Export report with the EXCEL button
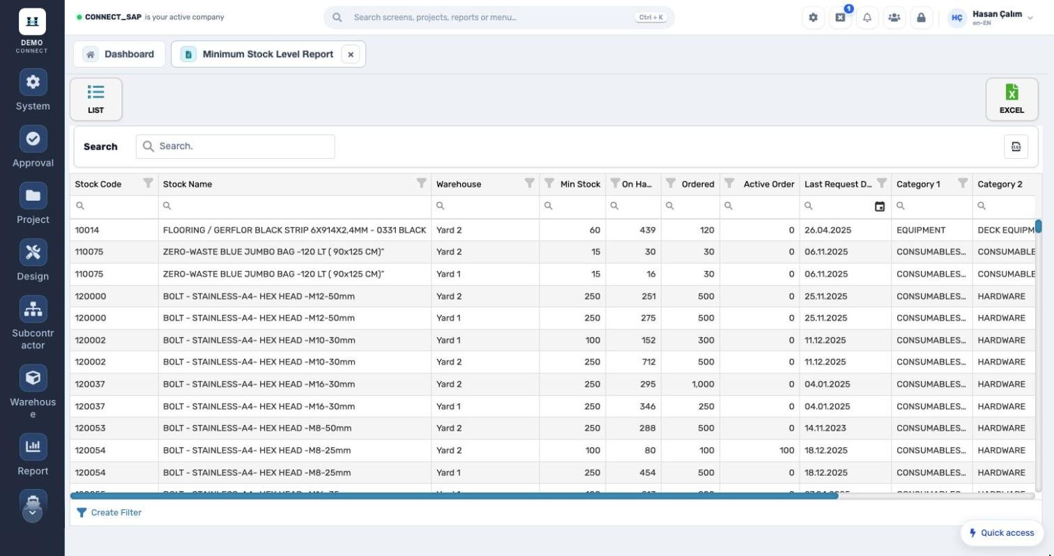Viewport: 1054px width, 556px height. click(1011, 99)
